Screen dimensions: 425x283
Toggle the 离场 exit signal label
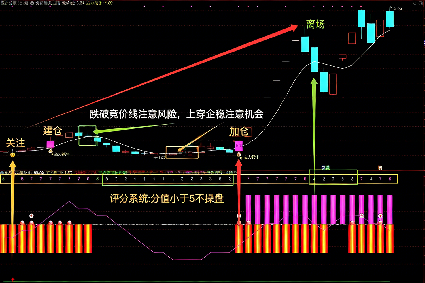[315, 25]
